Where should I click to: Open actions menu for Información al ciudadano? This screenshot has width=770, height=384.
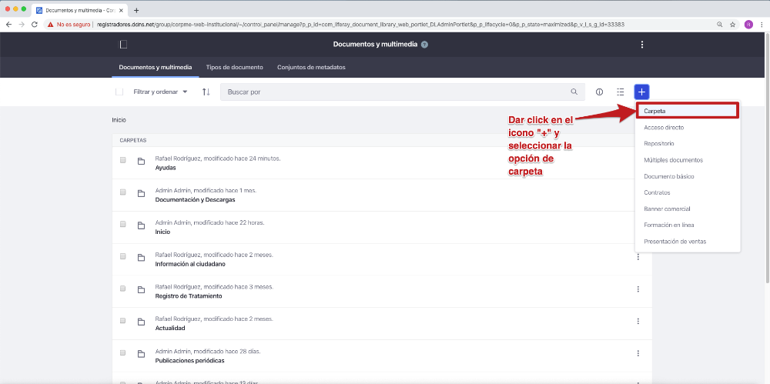pyautogui.click(x=638, y=257)
